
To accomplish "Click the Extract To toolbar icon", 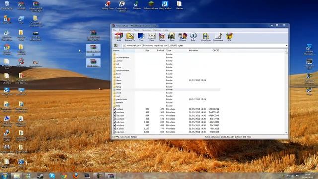I will coord(130,37).
